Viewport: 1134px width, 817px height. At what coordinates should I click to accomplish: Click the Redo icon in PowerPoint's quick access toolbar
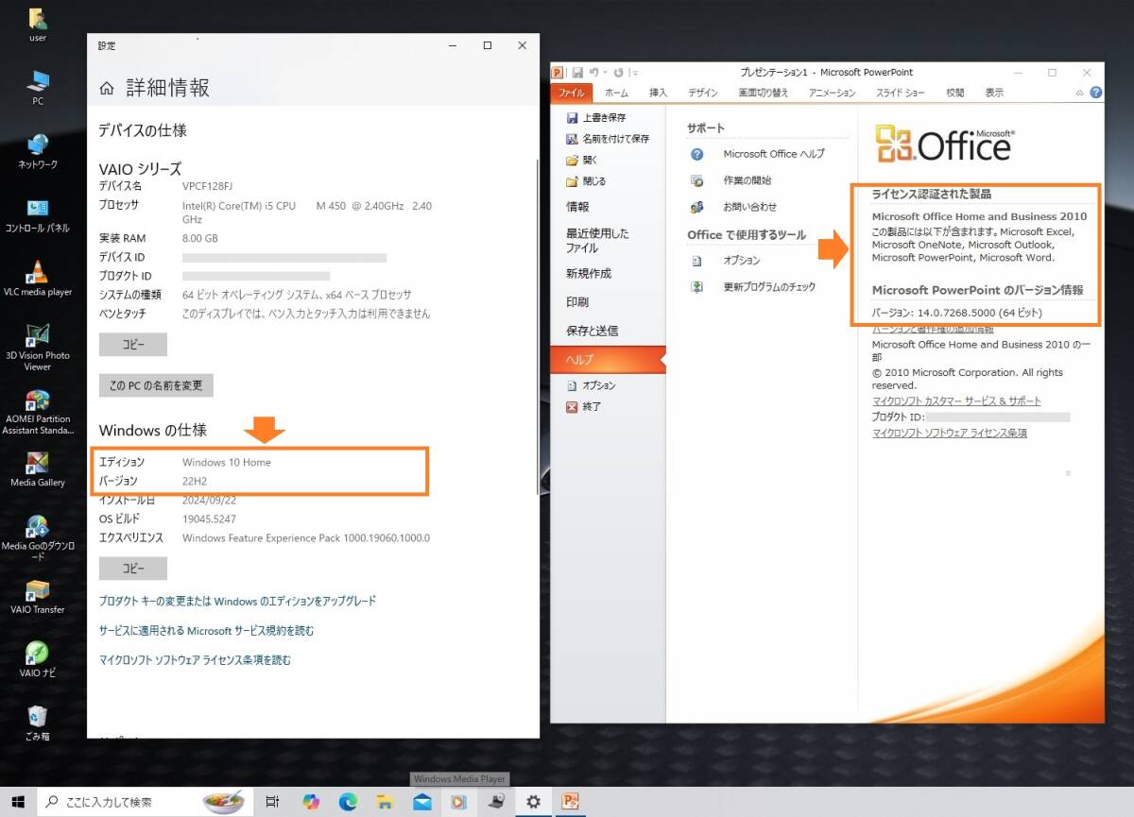click(618, 72)
